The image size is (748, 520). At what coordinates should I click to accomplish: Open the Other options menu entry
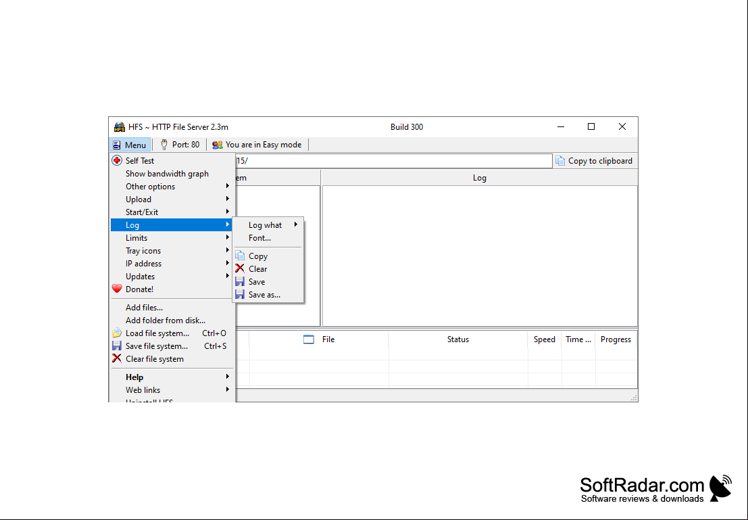[172, 186]
